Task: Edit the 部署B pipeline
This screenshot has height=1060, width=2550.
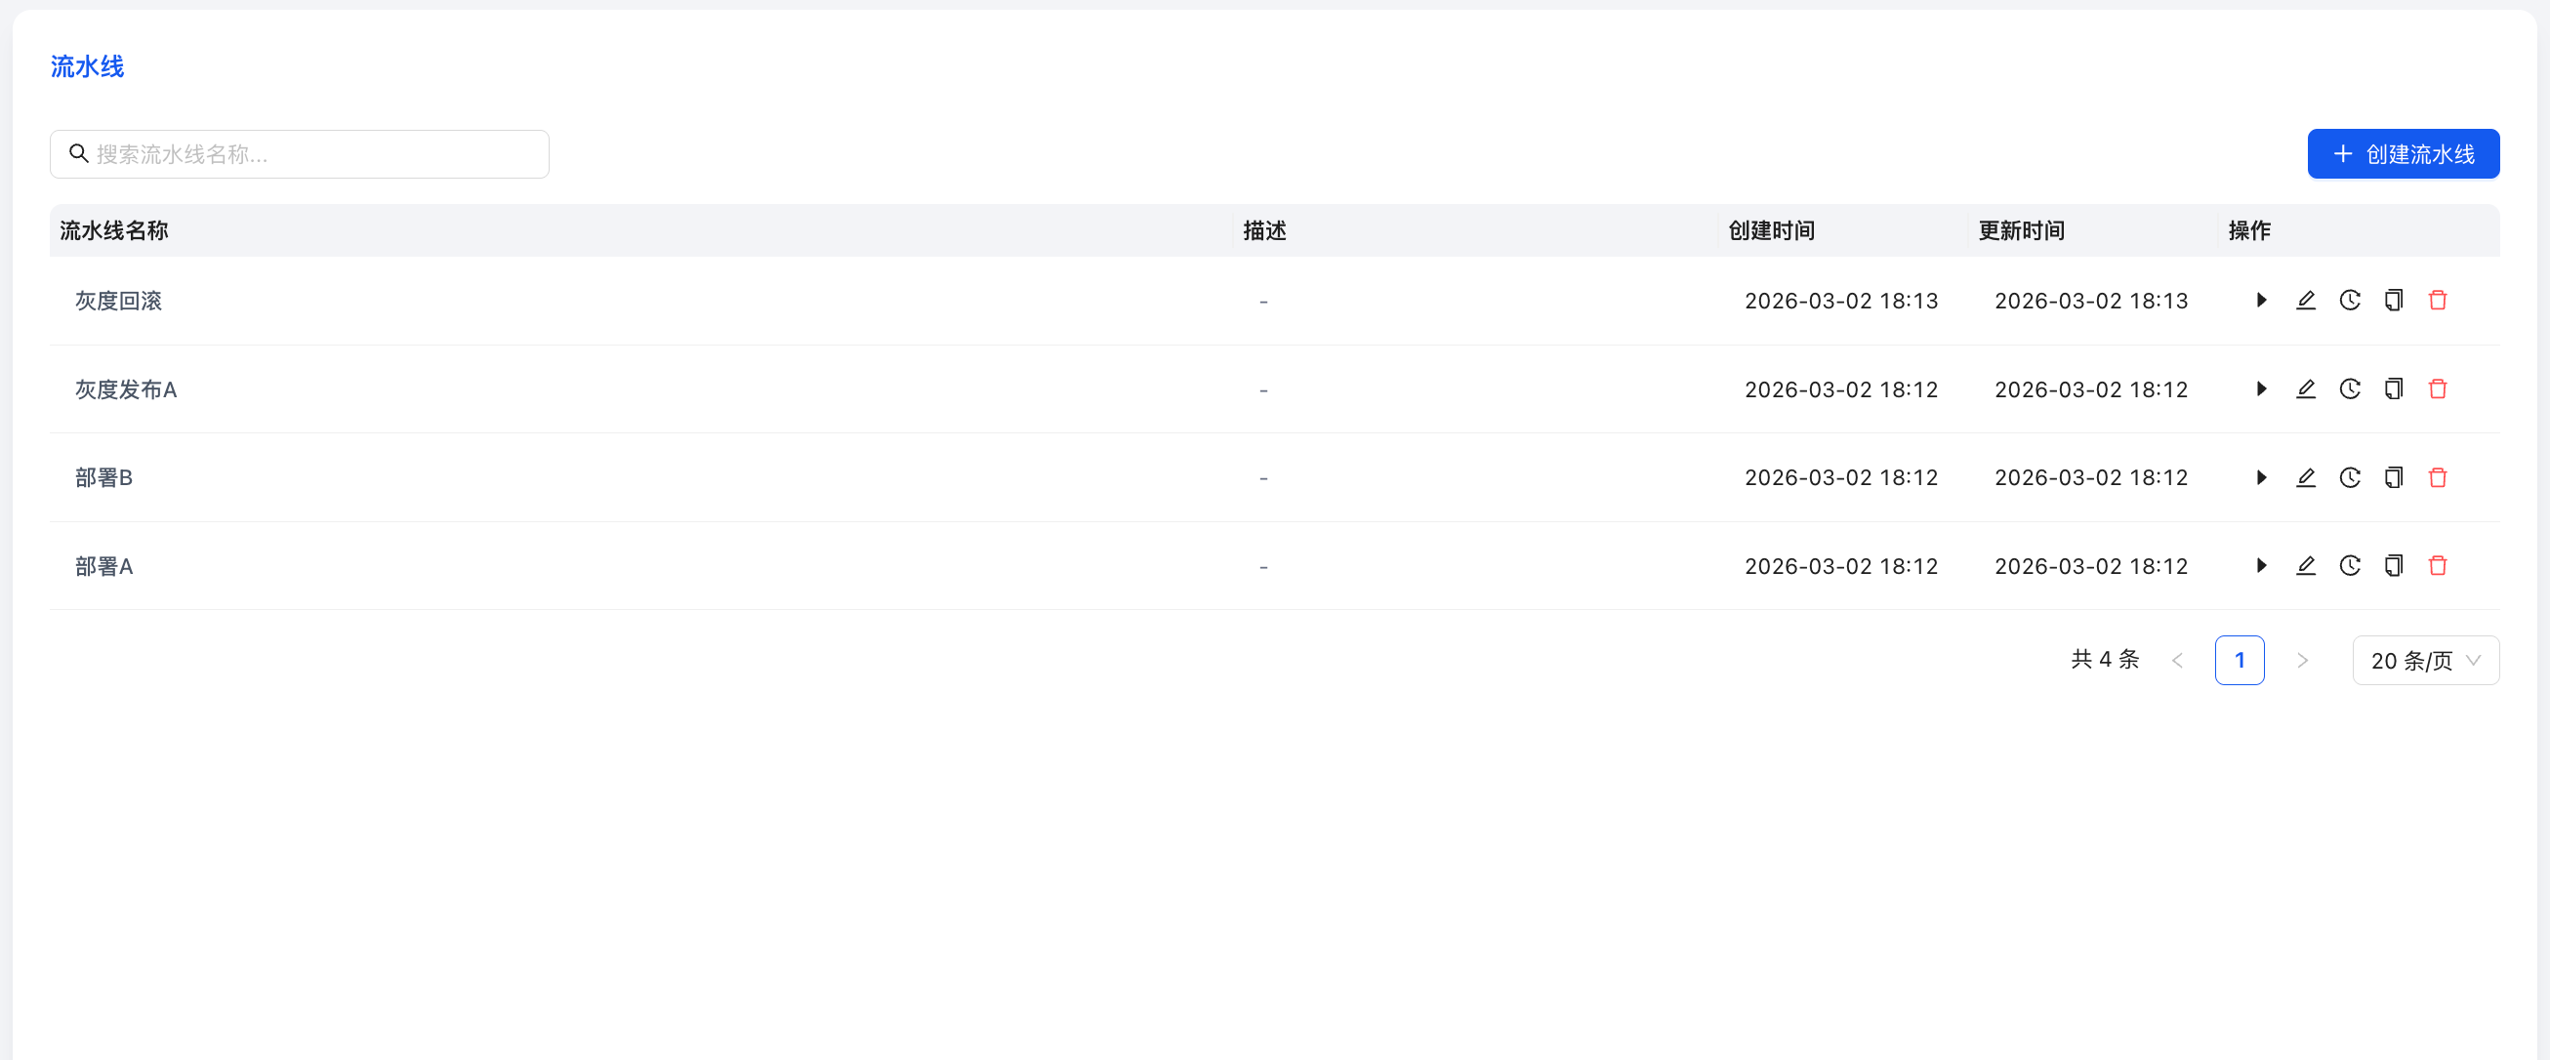Action: [2306, 477]
